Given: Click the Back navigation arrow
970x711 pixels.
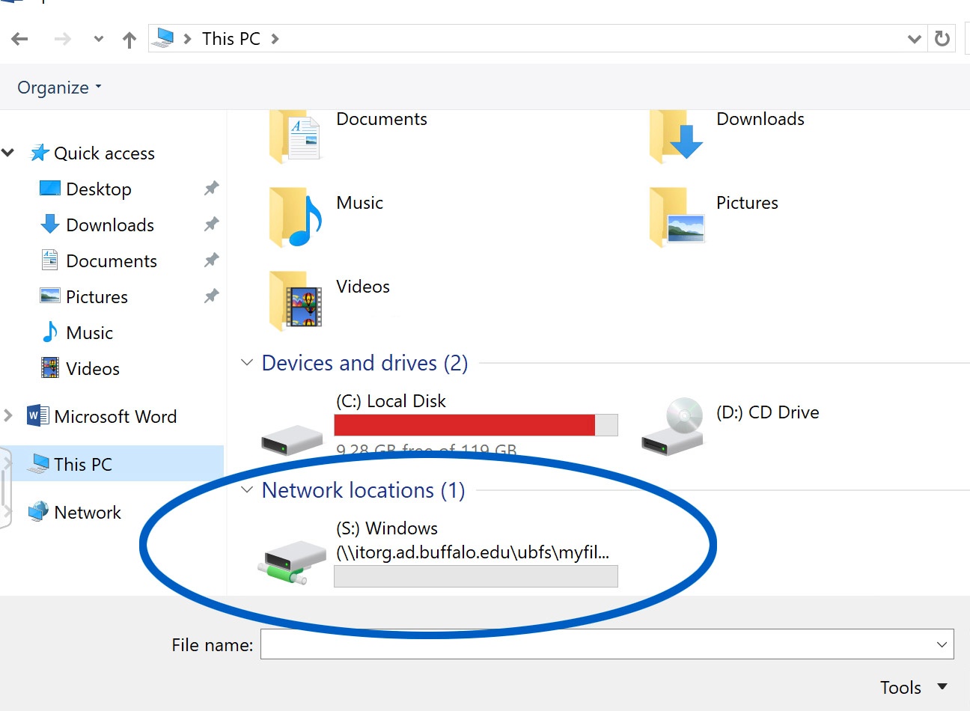Looking at the screenshot, I should point(20,39).
